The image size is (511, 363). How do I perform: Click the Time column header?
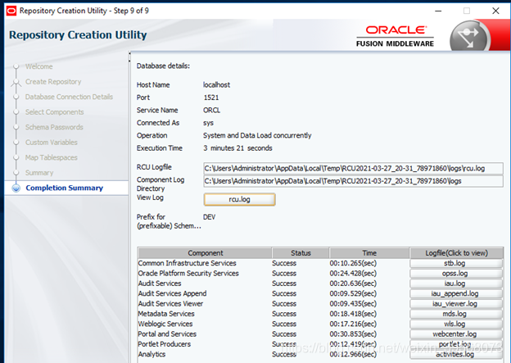369,253
